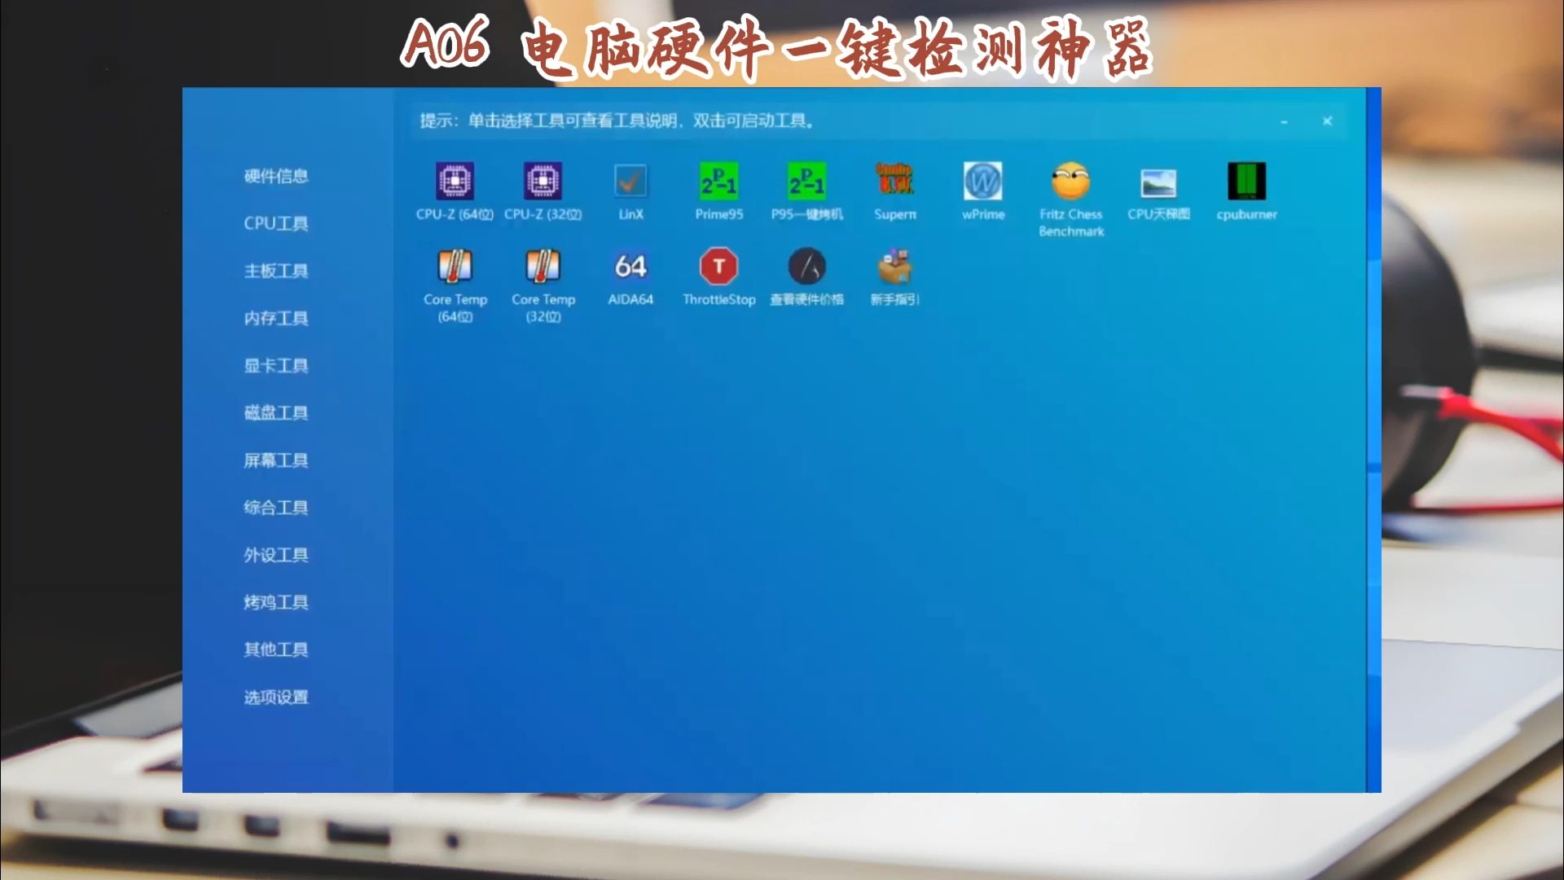This screenshot has height=880, width=1564.
Task: Open 选项设置 in the sidebar
Action: (x=276, y=697)
